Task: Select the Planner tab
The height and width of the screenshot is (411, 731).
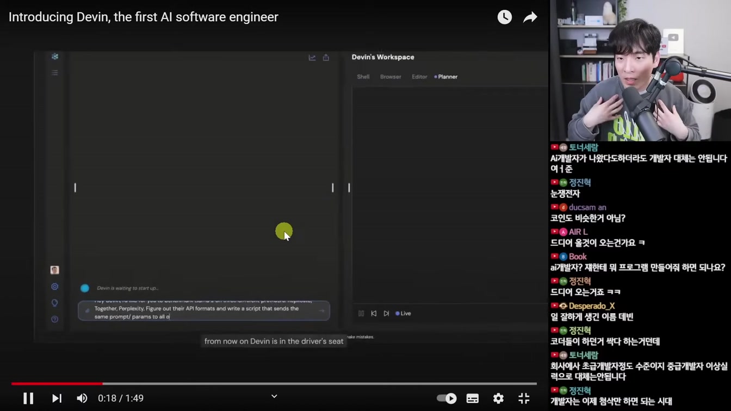Action: coord(447,77)
